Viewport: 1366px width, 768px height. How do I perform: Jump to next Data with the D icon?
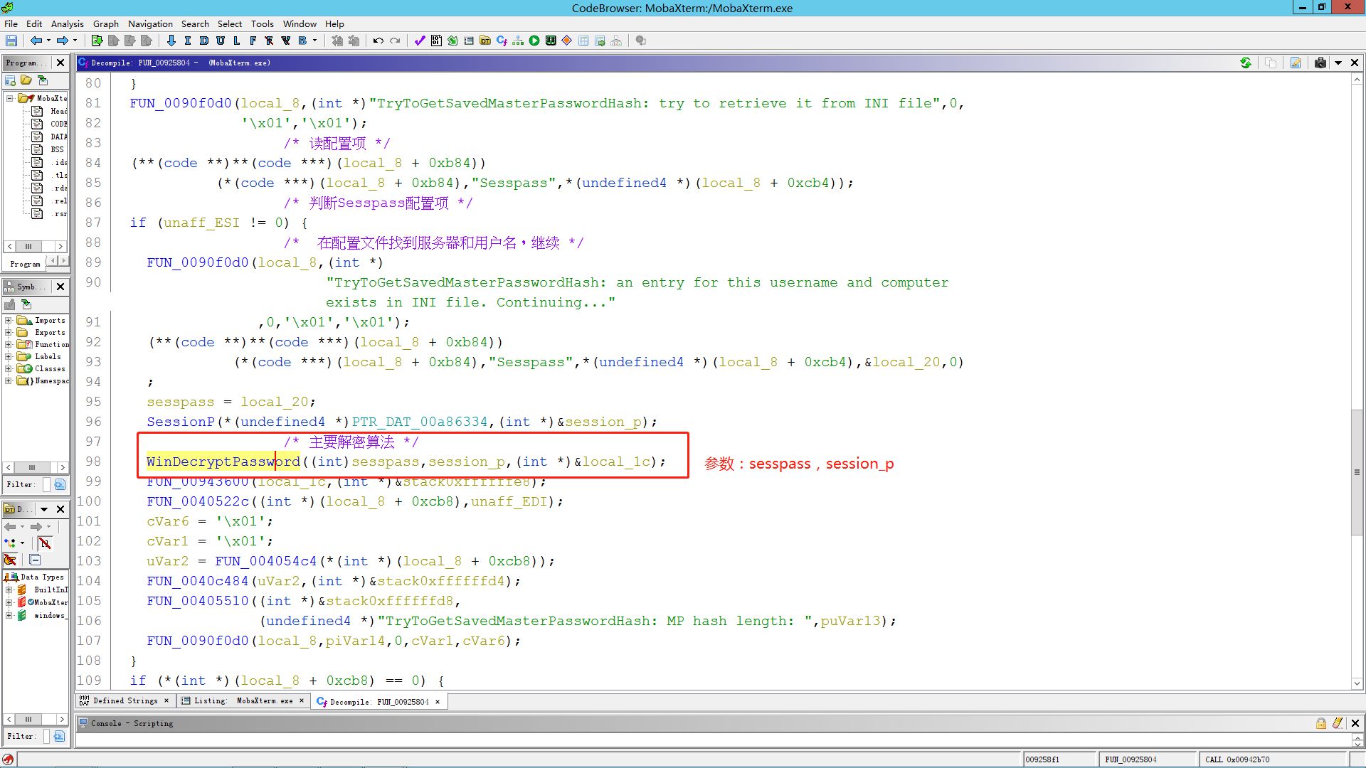pyautogui.click(x=203, y=41)
